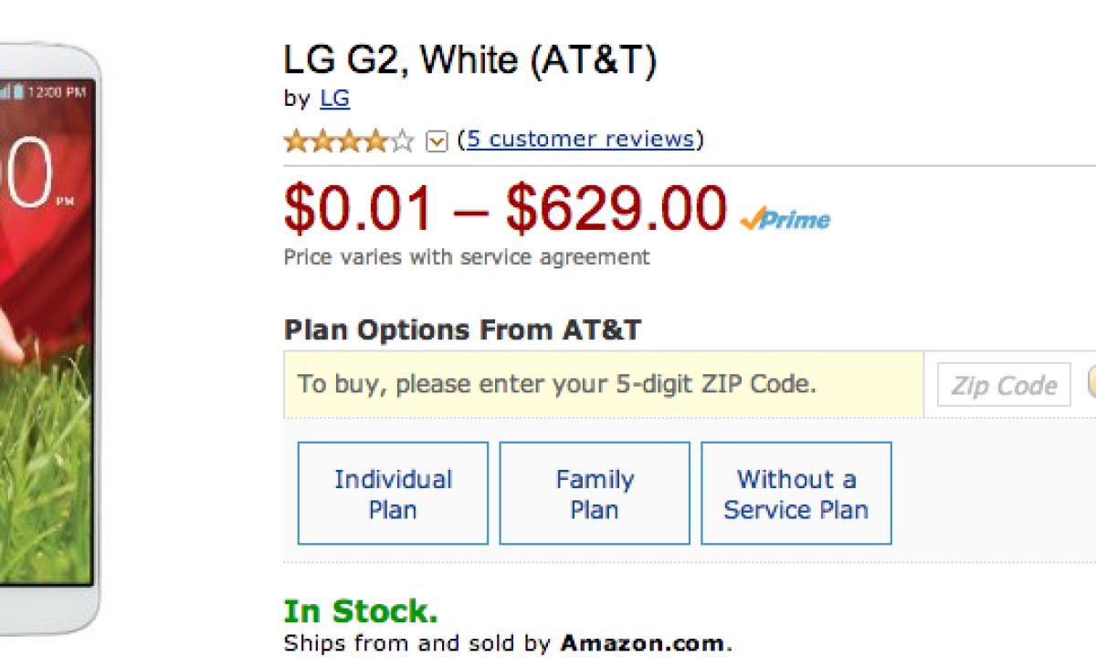
Task: Click the 5-digit ZIP Code prompt message
Action: tap(556, 384)
